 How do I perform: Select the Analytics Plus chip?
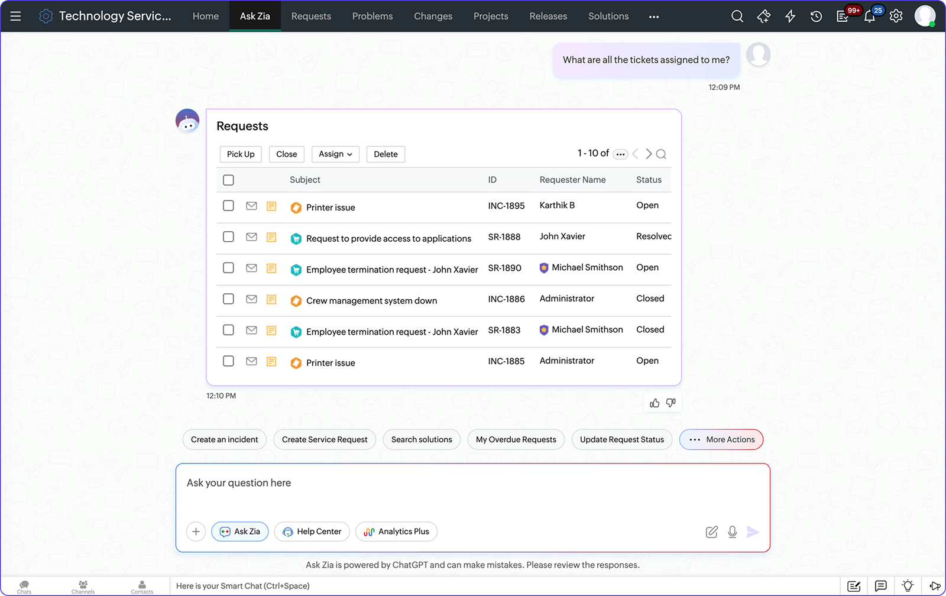397,532
